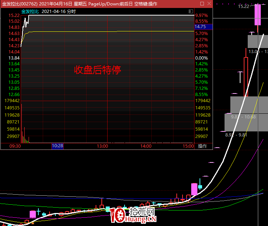Viewport: 268px width, 226px height.
Task: Click the 13.84 previous close price label
Action: [x=14, y=58]
